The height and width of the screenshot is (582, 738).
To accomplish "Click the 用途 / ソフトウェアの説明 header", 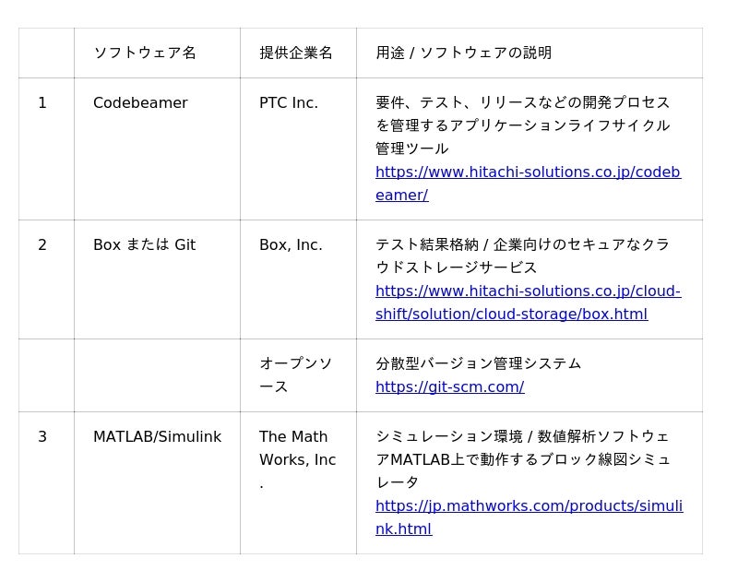I will 463,53.
